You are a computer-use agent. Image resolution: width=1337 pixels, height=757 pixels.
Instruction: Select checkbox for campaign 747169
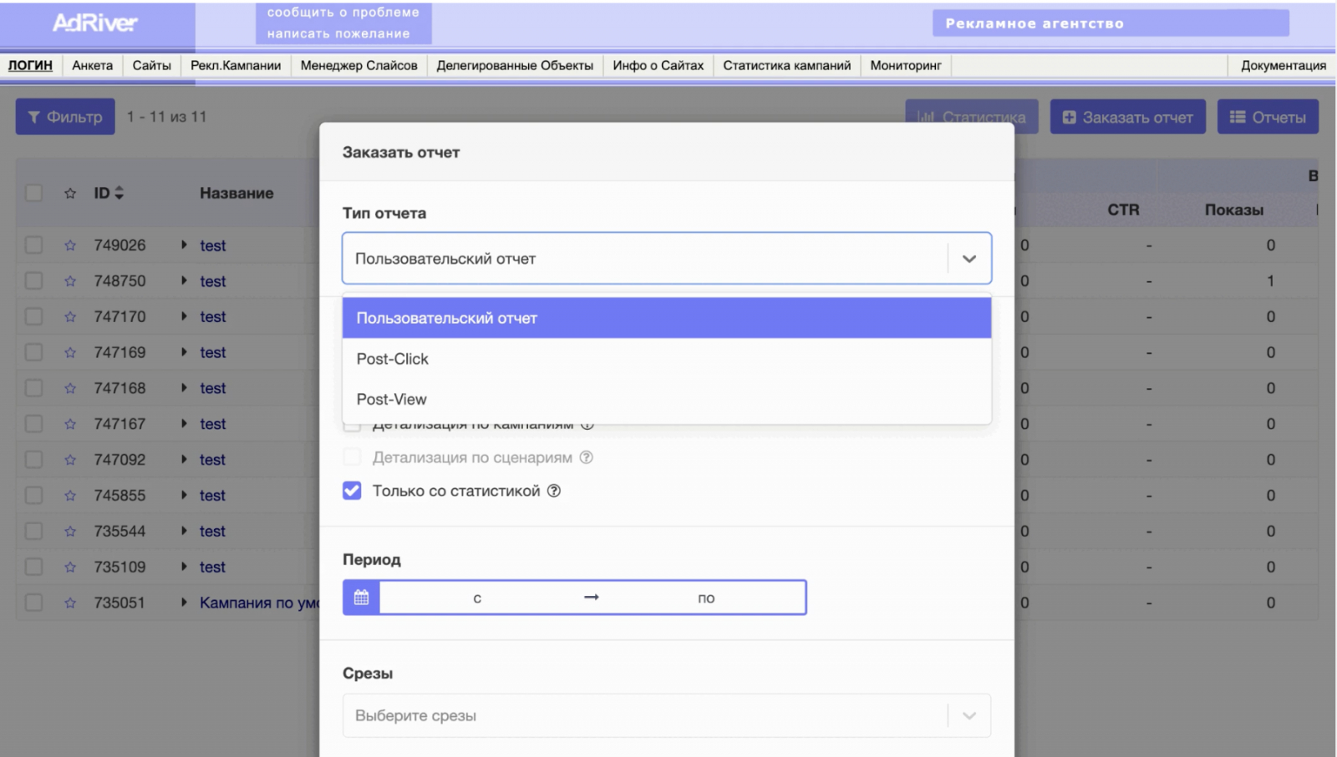coord(33,352)
